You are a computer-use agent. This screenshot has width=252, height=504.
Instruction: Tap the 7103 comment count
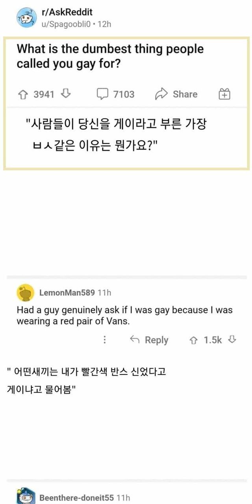click(124, 94)
